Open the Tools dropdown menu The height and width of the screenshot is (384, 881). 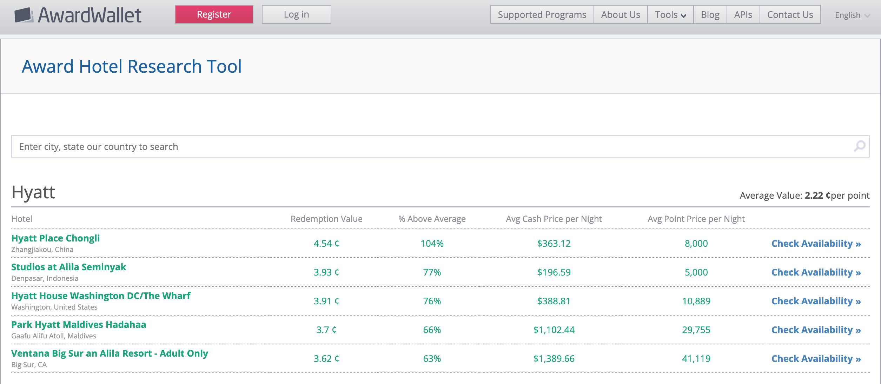670,15
